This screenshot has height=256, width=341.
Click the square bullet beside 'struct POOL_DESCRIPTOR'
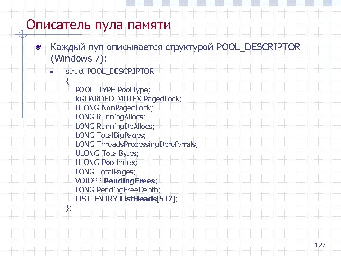click(x=52, y=72)
